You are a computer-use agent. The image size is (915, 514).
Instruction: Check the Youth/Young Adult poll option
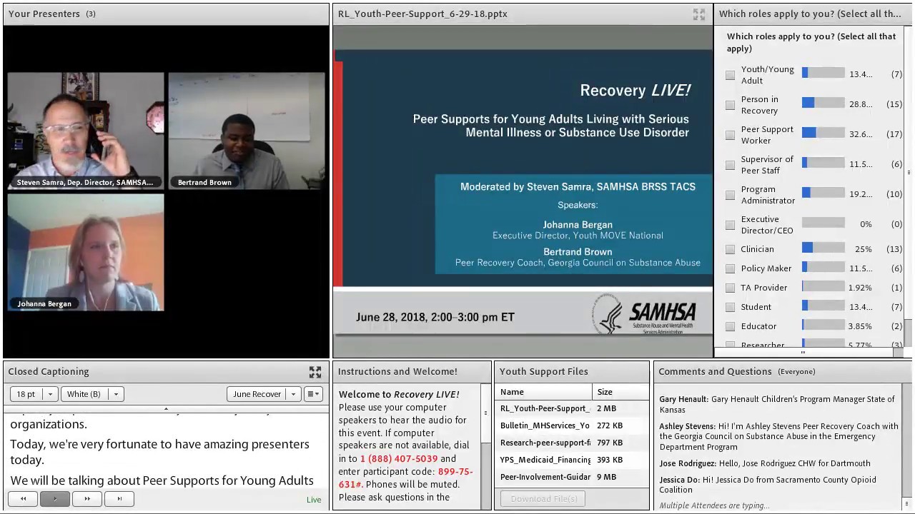point(730,75)
